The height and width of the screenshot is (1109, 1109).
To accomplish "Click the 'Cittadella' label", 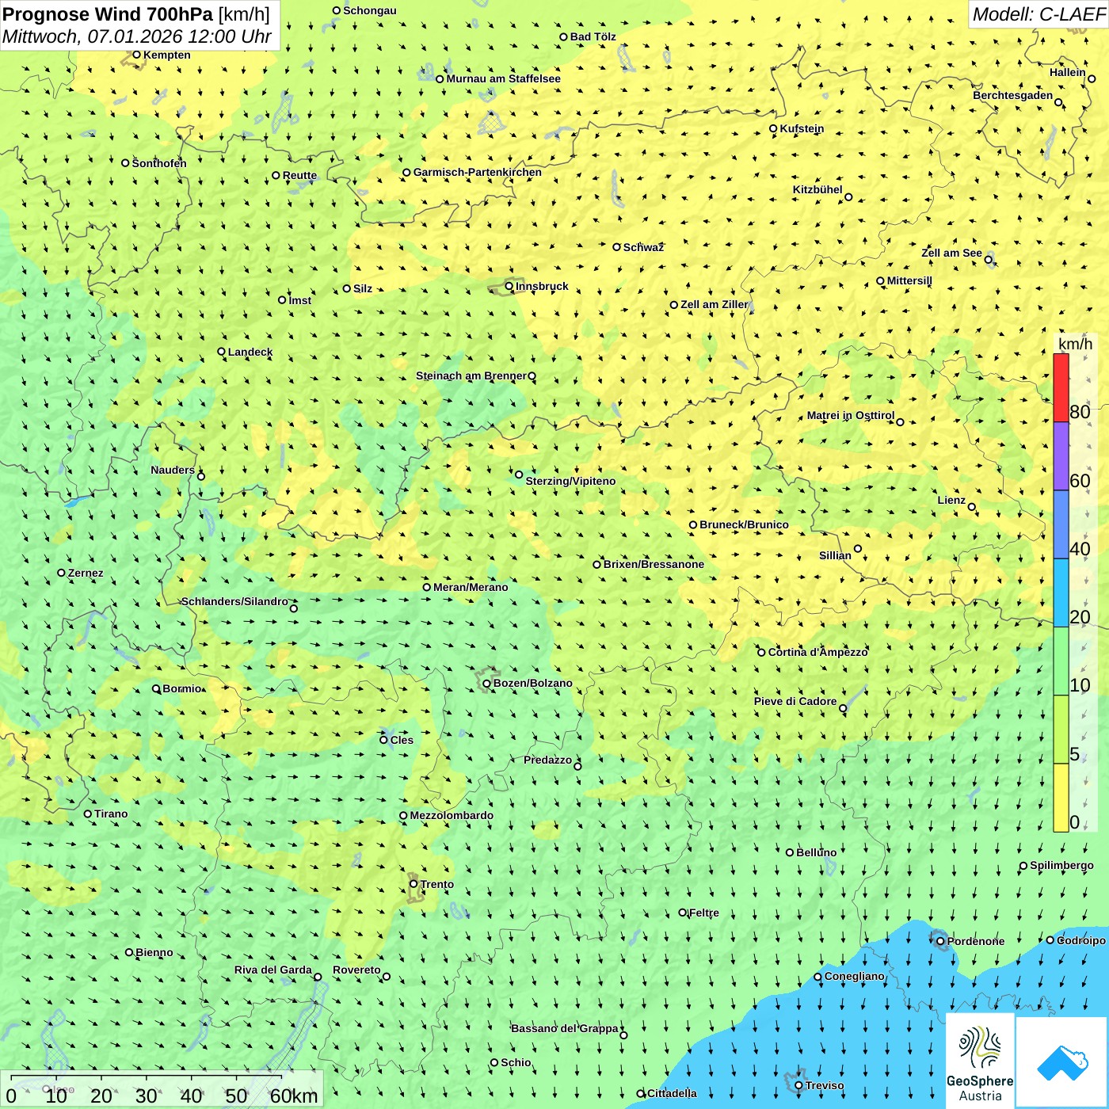I will click(x=672, y=1093).
